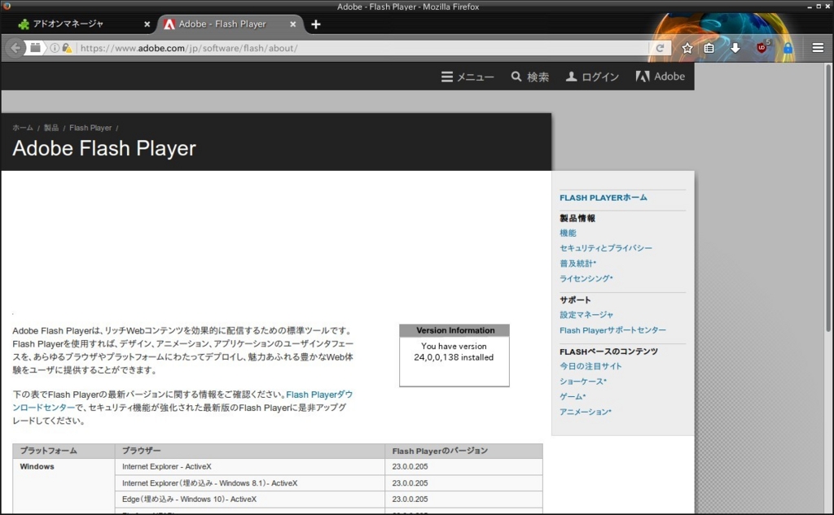Viewport: 834px width, 515px height.
Task: Close the Adobe - Flash Player tab
Action: [292, 24]
